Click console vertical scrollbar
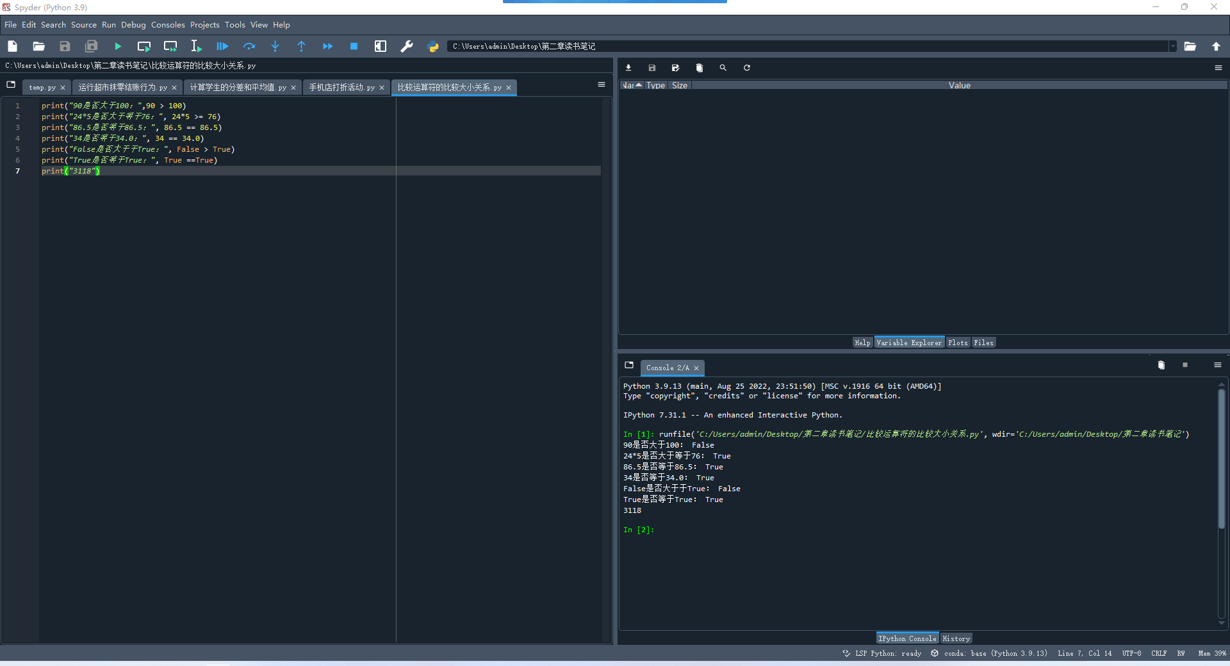Viewport: 1230px width, 666px height. (x=1222, y=459)
